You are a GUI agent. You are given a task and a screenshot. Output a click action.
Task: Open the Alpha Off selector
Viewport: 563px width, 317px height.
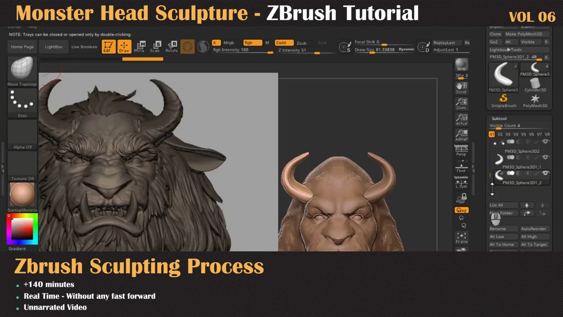(x=22, y=135)
